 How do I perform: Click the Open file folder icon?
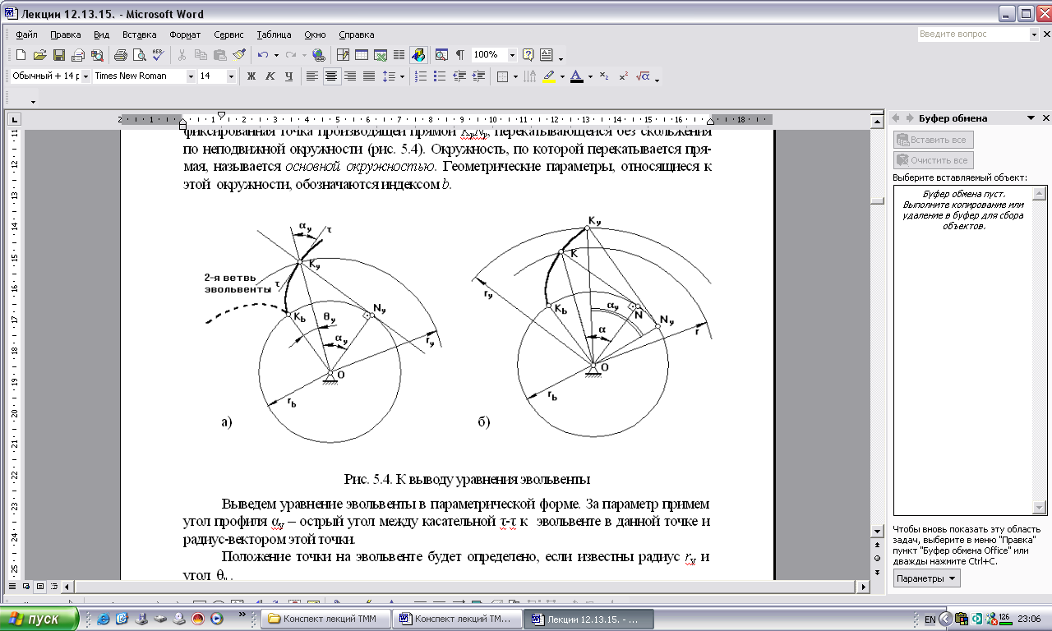tap(39, 55)
